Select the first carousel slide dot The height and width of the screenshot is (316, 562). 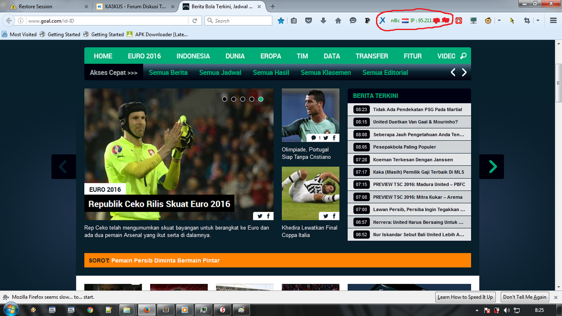point(225,99)
